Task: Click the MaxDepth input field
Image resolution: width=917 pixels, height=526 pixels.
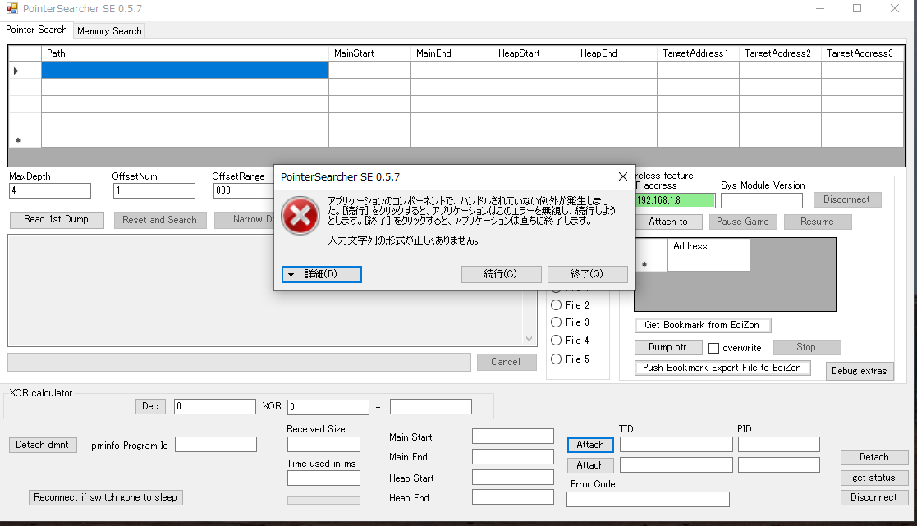Action: pos(50,190)
